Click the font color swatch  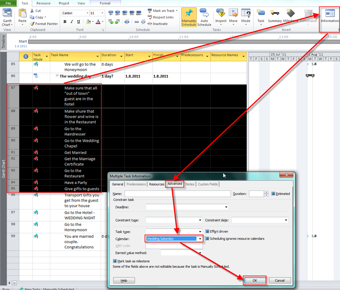[98, 22]
